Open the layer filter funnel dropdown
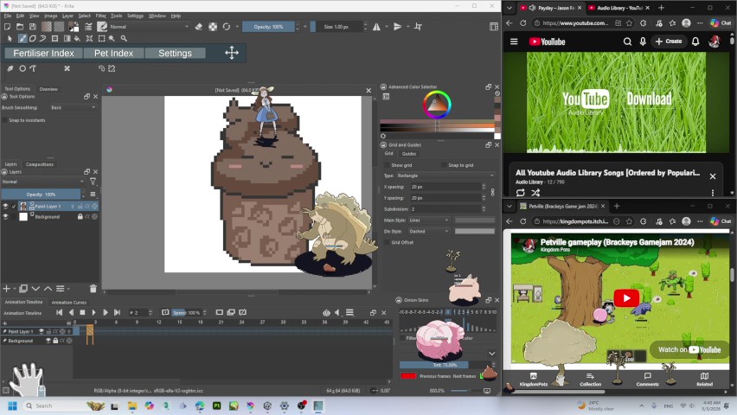Viewport: 737px width, 415px height. (93, 182)
